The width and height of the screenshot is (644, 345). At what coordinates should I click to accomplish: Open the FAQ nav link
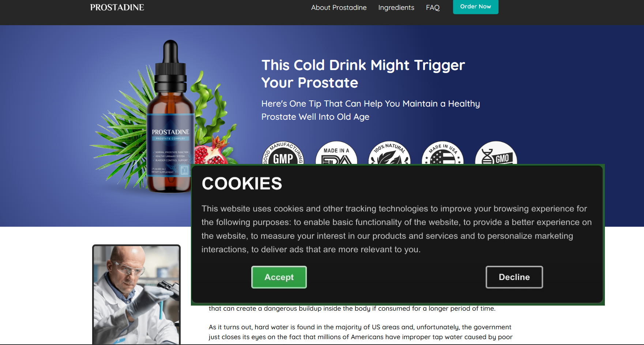[x=433, y=7]
